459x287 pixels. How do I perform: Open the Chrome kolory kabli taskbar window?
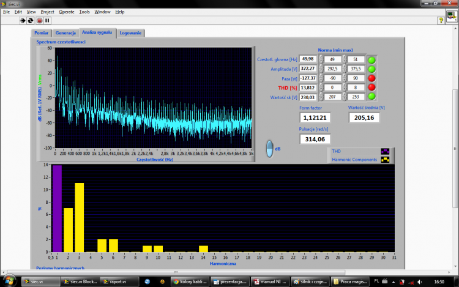click(190, 281)
